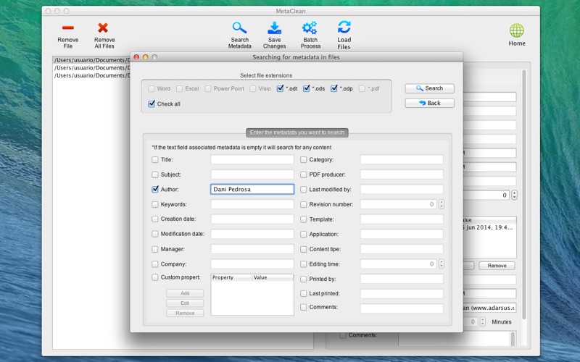Enable the Creation date checkbox
This screenshot has height=362, width=580.
pos(155,219)
